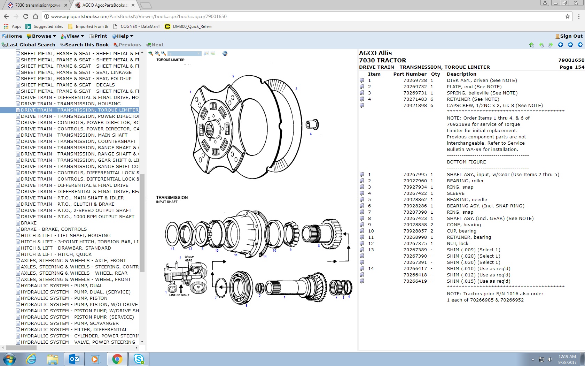Screen dimensions: 585x366
Task: Add CONE, bearing 70928858 cart icon
Action: pos(362,224)
